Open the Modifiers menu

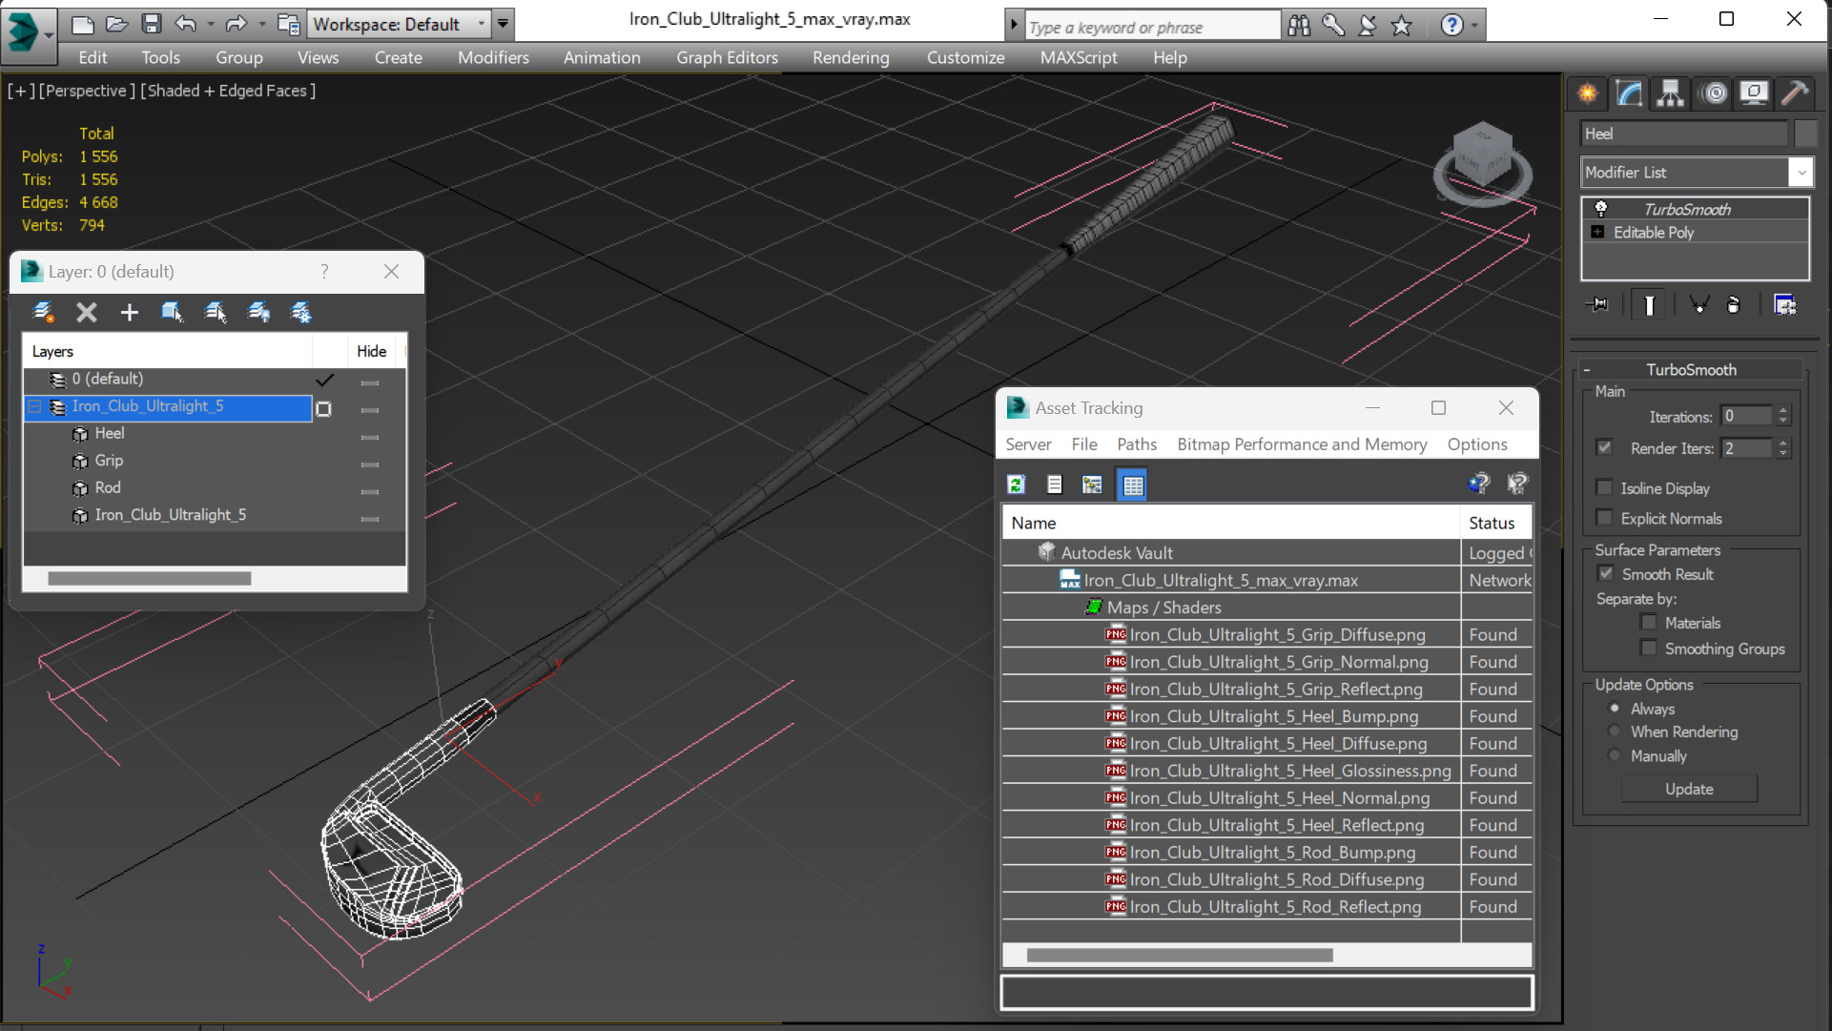click(x=493, y=57)
